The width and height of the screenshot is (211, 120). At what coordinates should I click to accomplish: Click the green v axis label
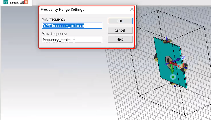point(173,77)
